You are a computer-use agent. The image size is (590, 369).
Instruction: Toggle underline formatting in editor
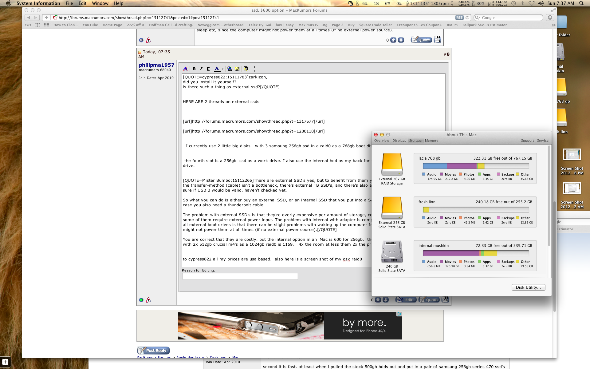[208, 69]
